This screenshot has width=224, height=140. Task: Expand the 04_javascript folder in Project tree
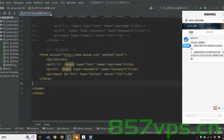coord(10,32)
